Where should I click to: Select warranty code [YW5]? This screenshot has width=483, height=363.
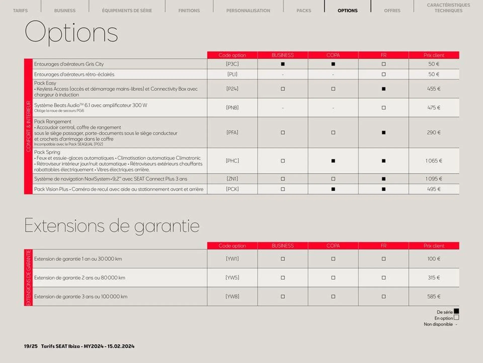click(x=232, y=278)
